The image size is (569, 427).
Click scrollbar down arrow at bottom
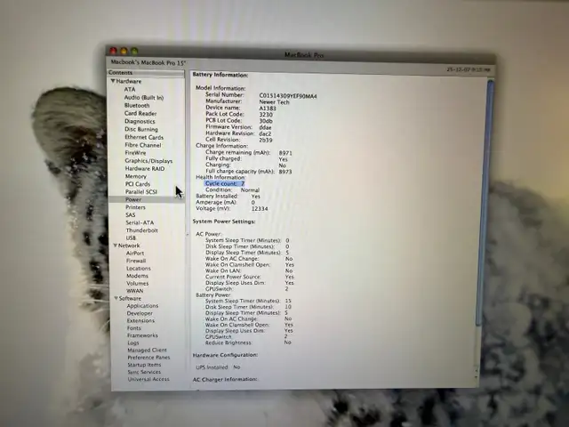[477, 377]
